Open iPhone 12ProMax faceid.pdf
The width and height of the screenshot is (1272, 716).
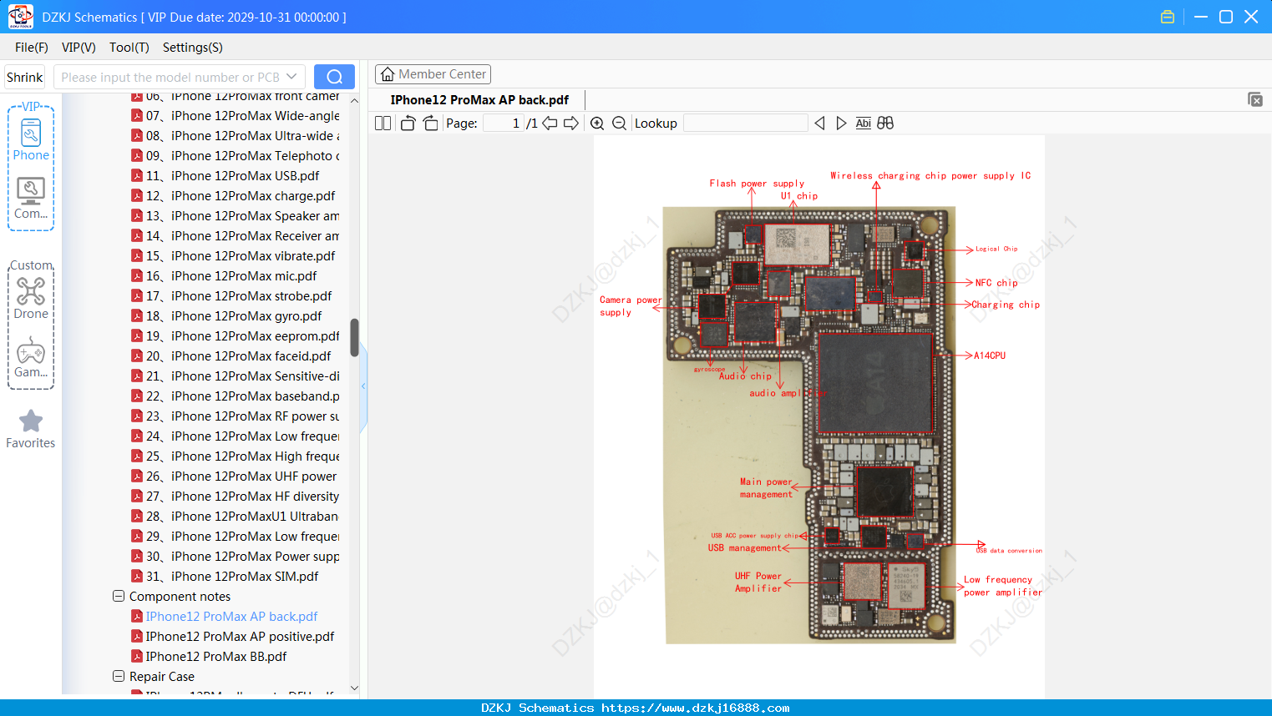(x=231, y=356)
